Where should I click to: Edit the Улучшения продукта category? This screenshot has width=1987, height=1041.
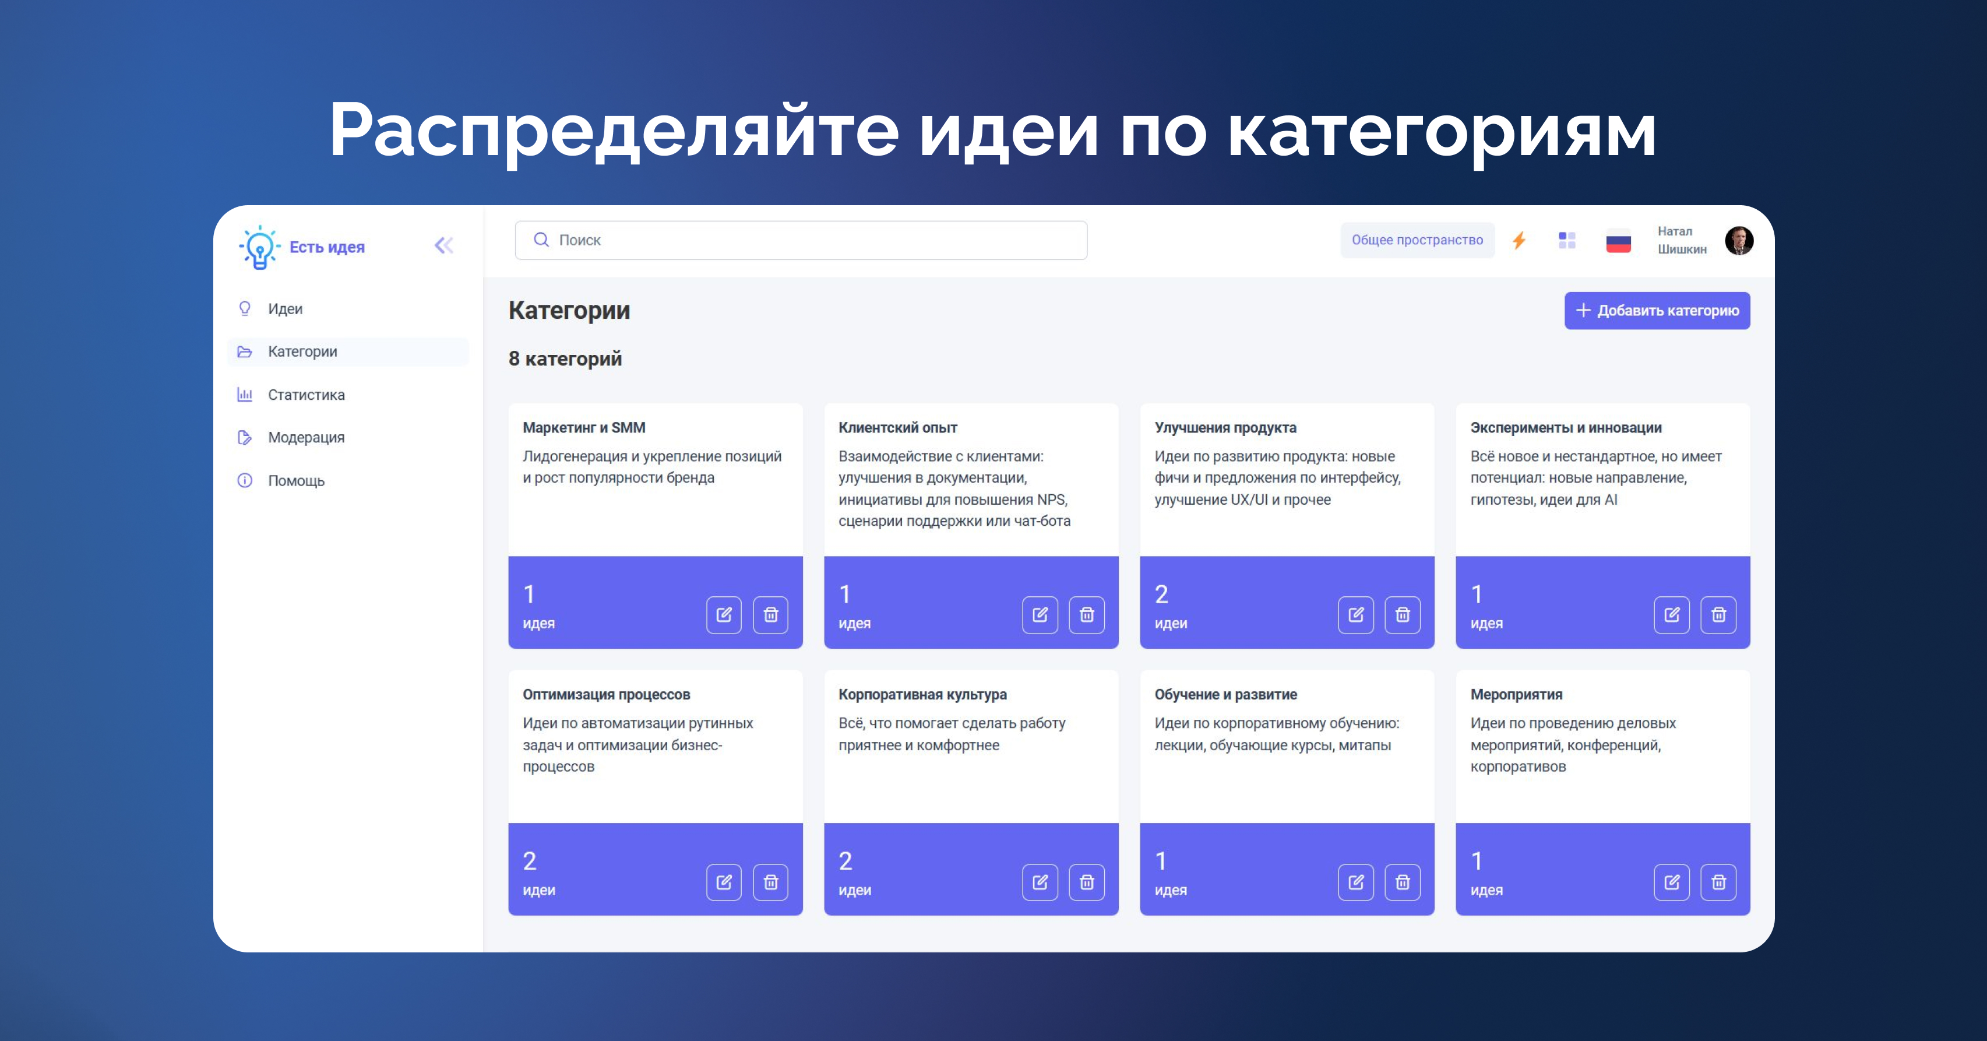pyautogui.click(x=1355, y=615)
